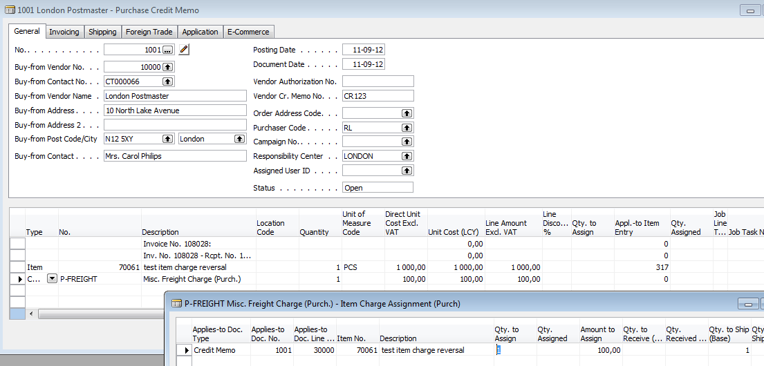Switch to the Foreign Trade tab
The width and height of the screenshot is (764, 366).
[149, 32]
